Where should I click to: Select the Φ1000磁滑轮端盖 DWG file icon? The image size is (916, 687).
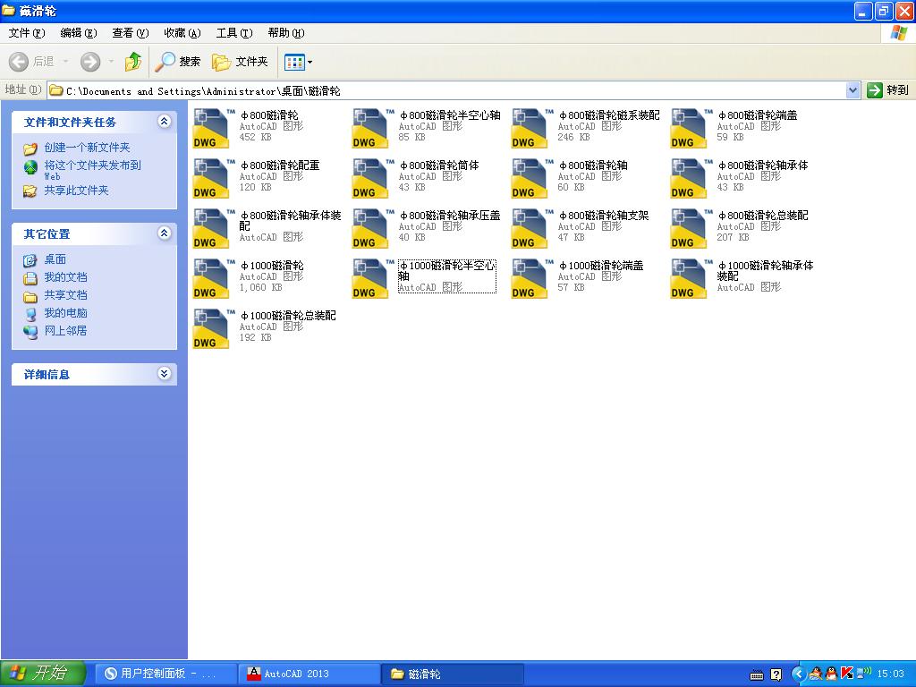click(x=530, y=278)
